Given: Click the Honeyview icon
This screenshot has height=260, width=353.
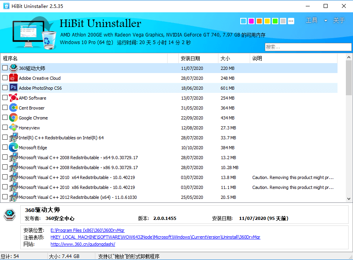Looking at the screenshot, I should 14,127.
